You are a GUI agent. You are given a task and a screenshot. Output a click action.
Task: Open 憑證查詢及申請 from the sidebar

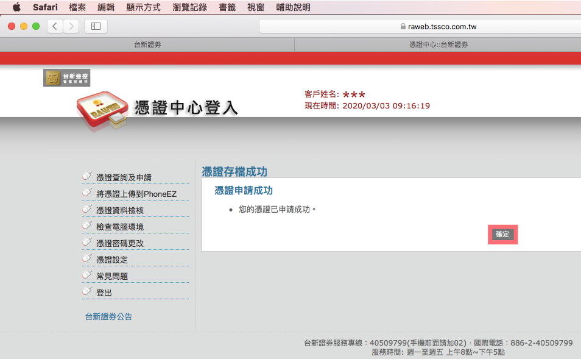click(x=124, y=177)
